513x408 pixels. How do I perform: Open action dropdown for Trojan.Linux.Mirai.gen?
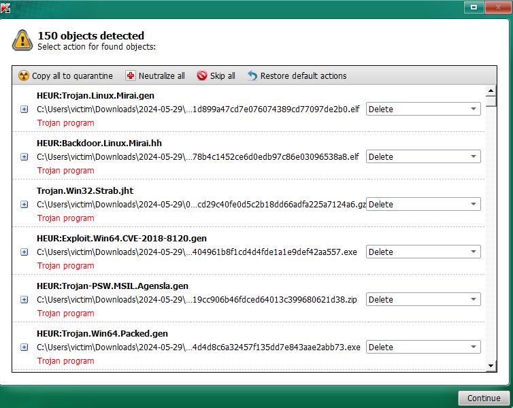pyautogui.click(x=423, y=109)
